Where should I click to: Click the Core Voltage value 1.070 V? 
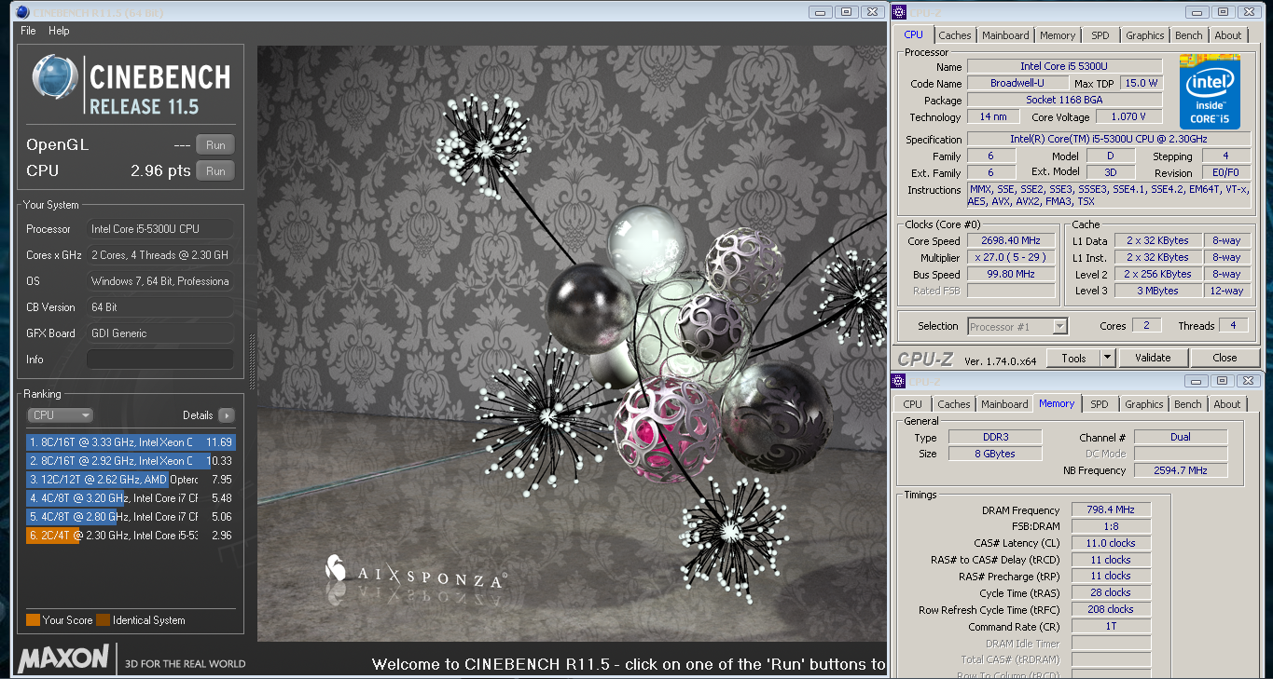point(1128,117)
